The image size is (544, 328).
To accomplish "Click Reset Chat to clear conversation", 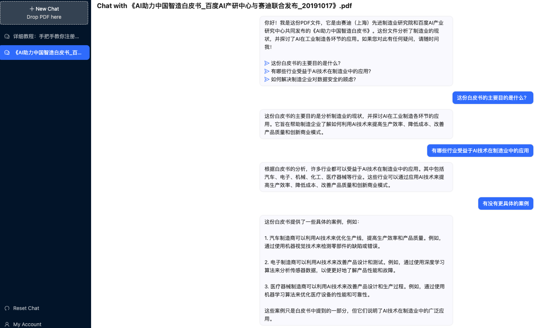I will (x=25, y=308).
